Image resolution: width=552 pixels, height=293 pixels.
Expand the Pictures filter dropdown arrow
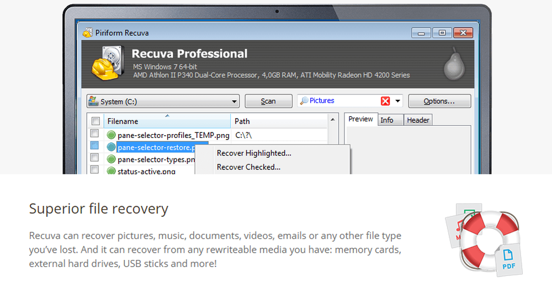click(x=397, y=101)
